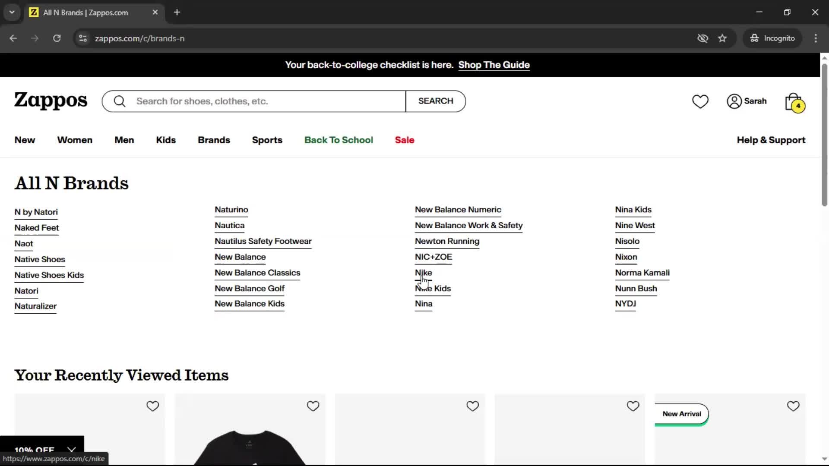The image size is (829, 466).
Task: Open Chrome's three-dot menu
Action: point(816,38)
